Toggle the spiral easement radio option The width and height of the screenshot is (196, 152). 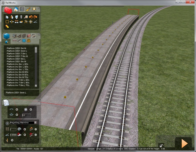(25, 129)
